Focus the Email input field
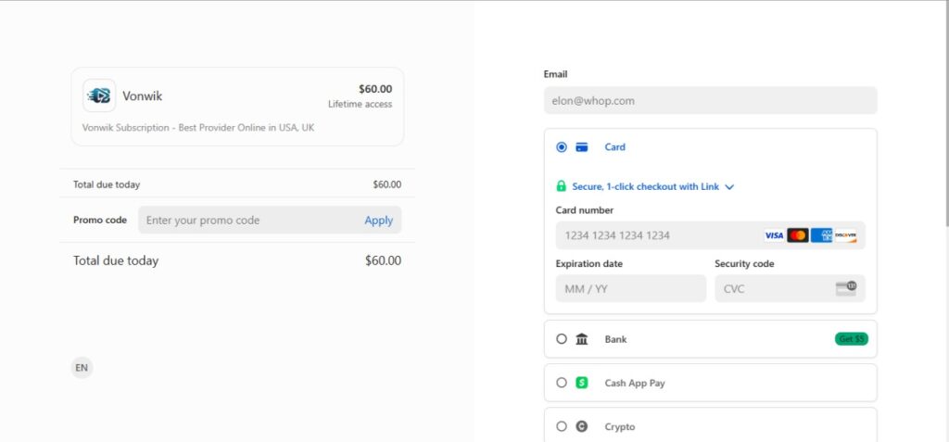Viewport: 949px width, 442px height. 710,100
